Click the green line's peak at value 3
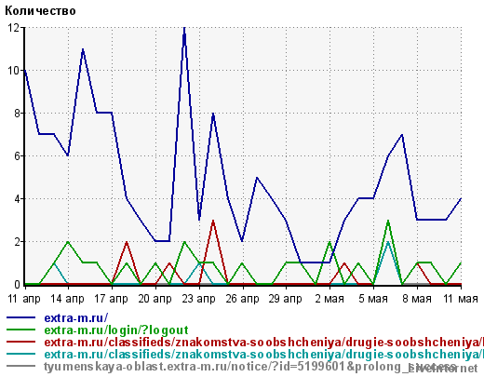Image resolution: width=484 pixels, height=377 pixels. tap(388, 221)
